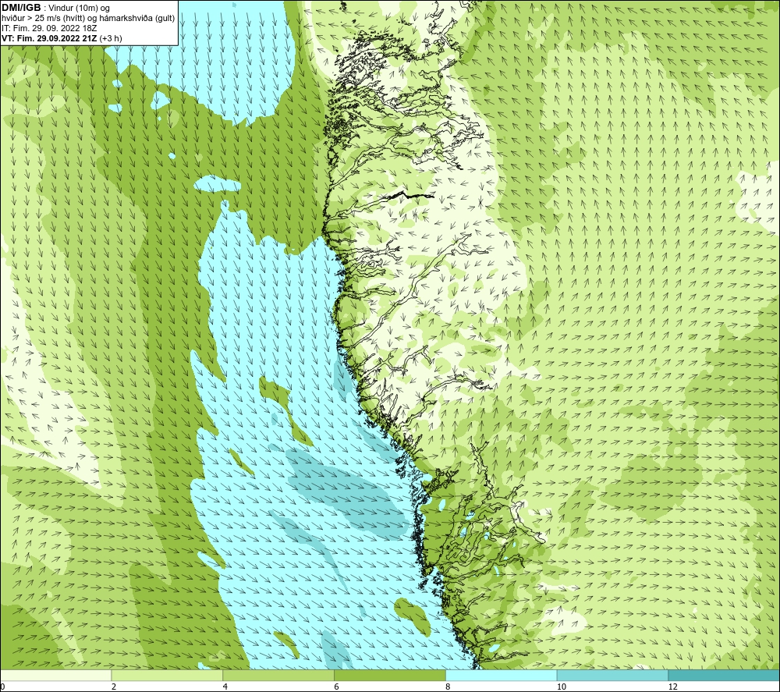This screenshot has height=692, width=780.
Task: Click the '6' label on the scale
Action: (337, 687)
